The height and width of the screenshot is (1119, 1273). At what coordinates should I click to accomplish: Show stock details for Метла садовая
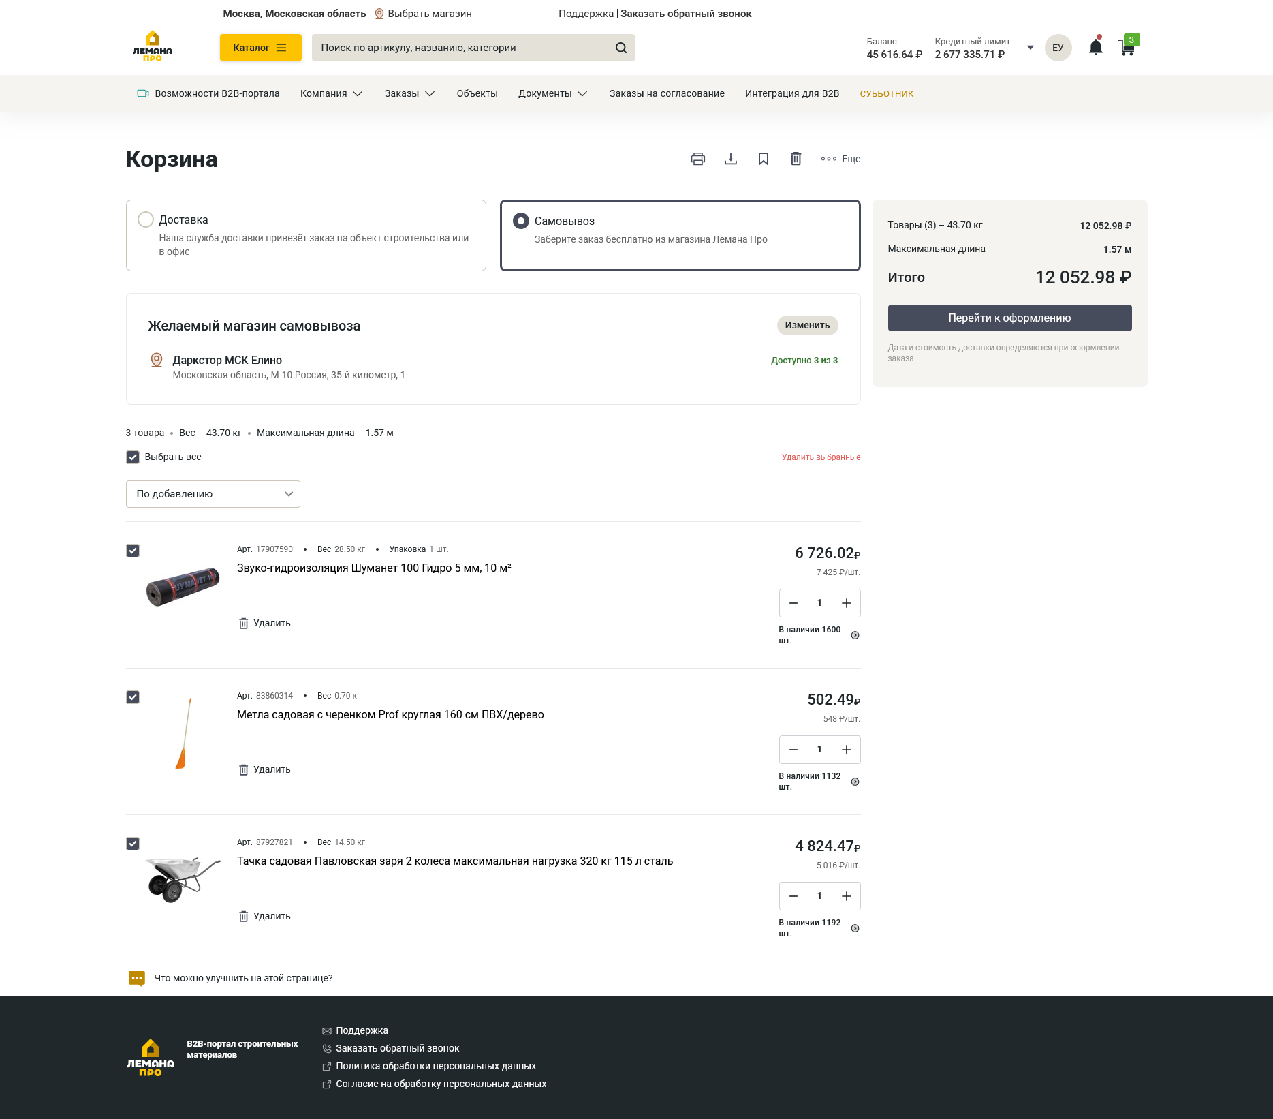coord(855,782)
